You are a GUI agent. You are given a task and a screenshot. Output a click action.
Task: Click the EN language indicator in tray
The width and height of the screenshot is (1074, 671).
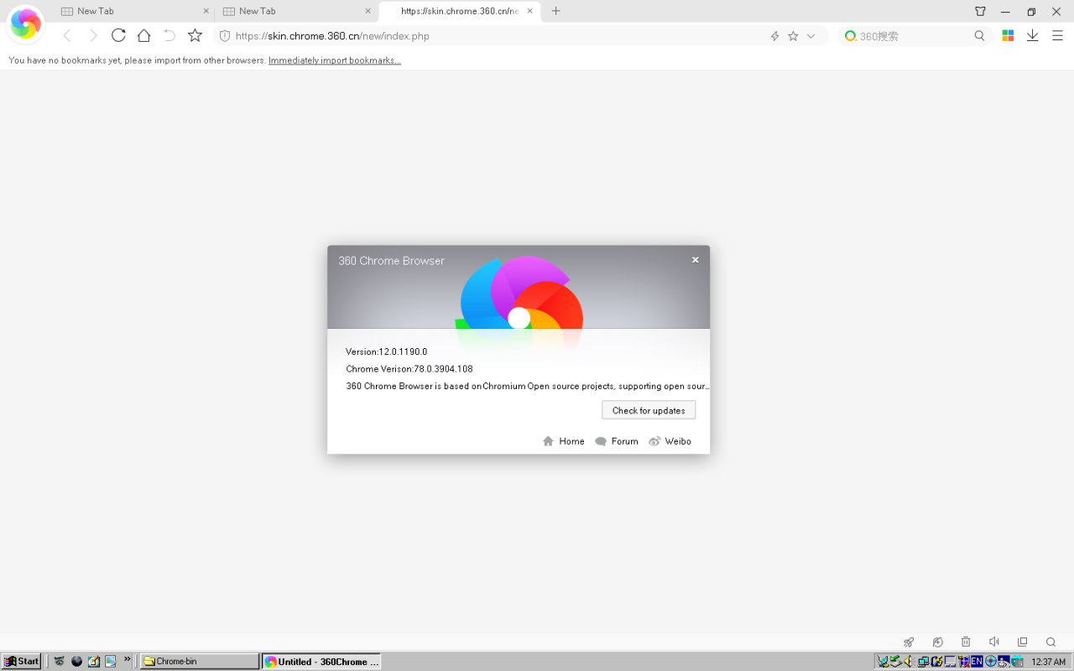977,661
